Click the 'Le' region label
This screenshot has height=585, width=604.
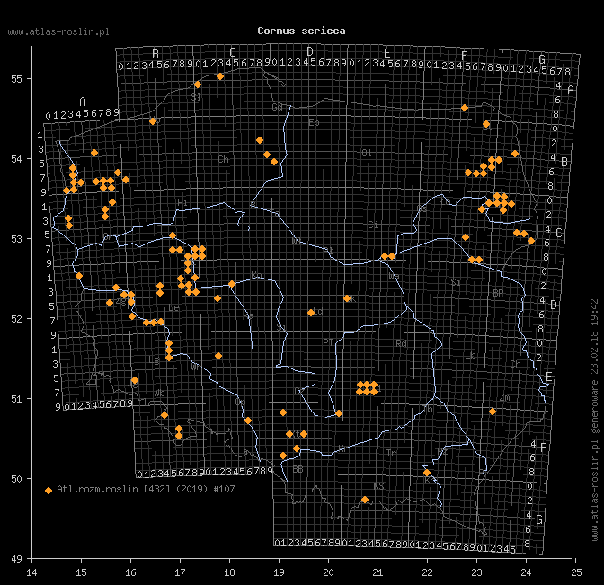[x=173, y=307]
